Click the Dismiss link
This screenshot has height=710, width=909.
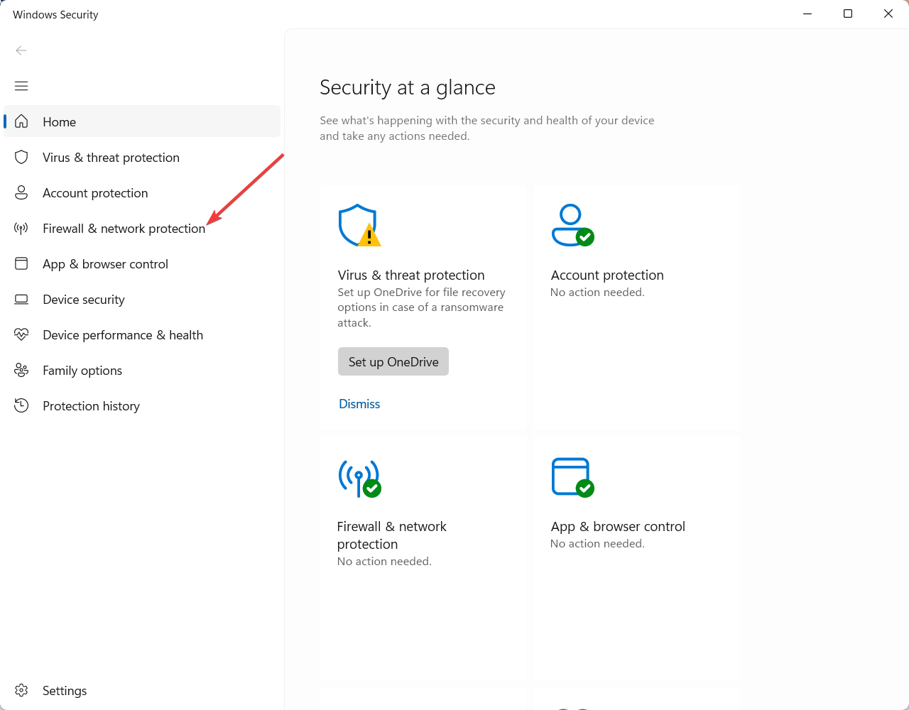pos(359,403)
